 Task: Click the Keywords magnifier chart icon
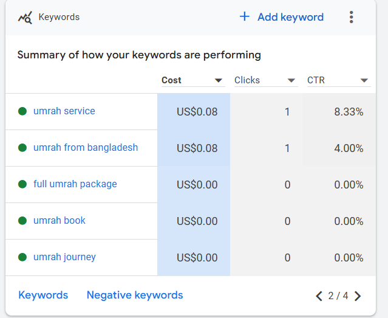point(25,18)
